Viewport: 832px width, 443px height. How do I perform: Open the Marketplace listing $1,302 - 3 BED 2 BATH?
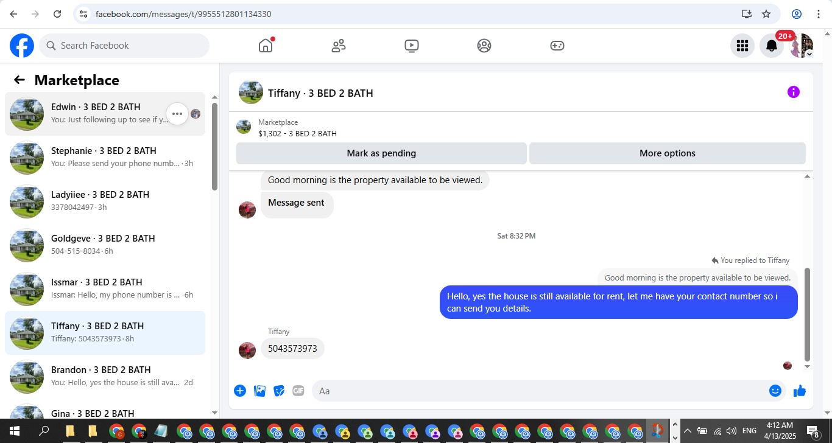(x=297, y=133)
